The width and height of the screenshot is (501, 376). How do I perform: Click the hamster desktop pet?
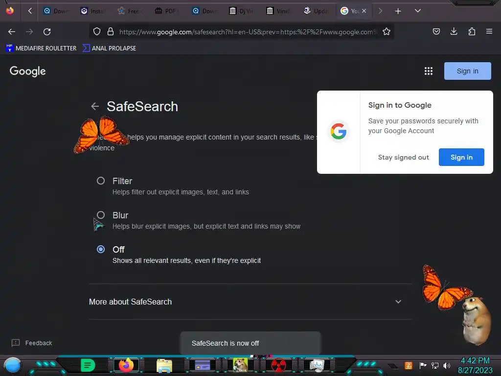[x=476, y=320]
